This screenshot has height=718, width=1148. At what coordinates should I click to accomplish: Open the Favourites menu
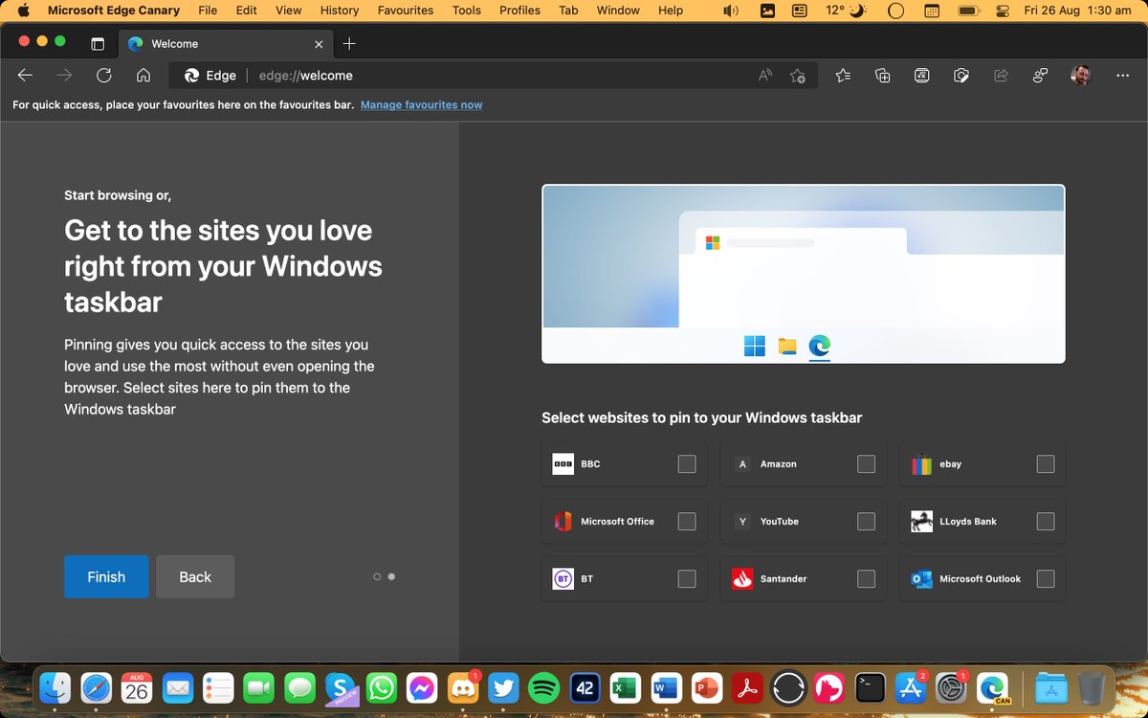pyautogui.click(x=406, y=11)
